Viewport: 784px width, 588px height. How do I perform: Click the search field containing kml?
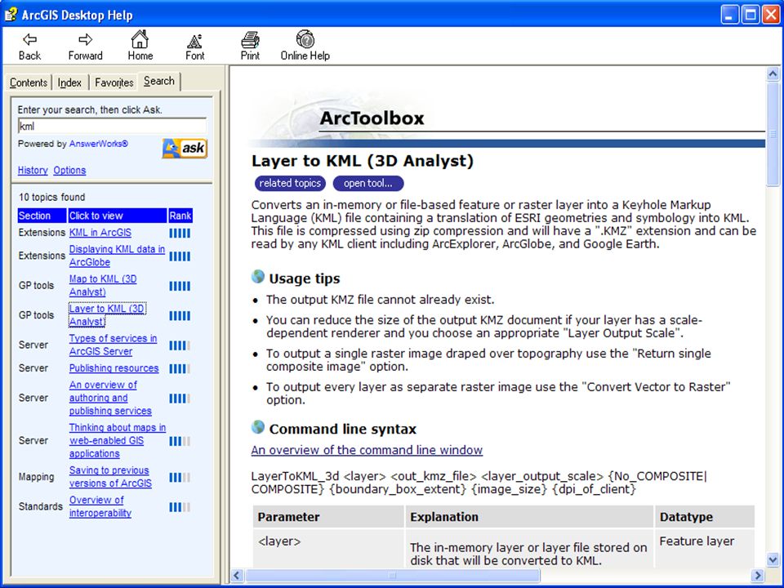(112, 126)
